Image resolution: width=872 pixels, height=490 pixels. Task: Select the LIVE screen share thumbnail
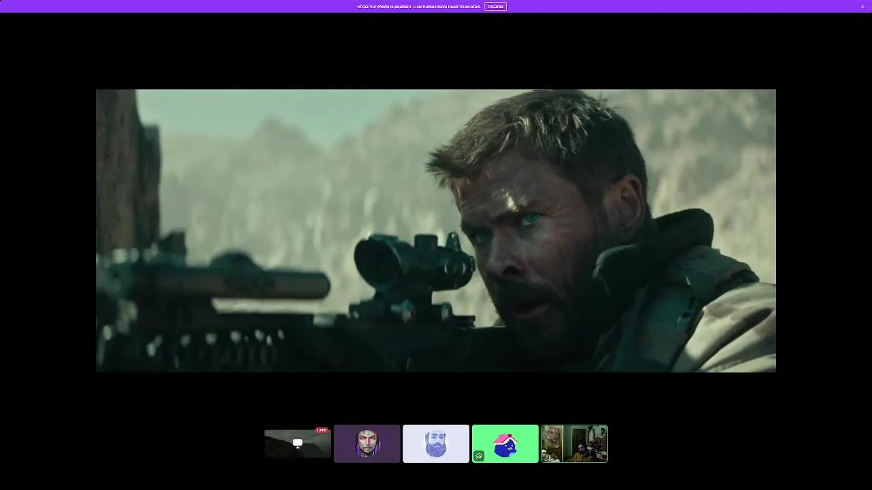[x=298, y=444]
